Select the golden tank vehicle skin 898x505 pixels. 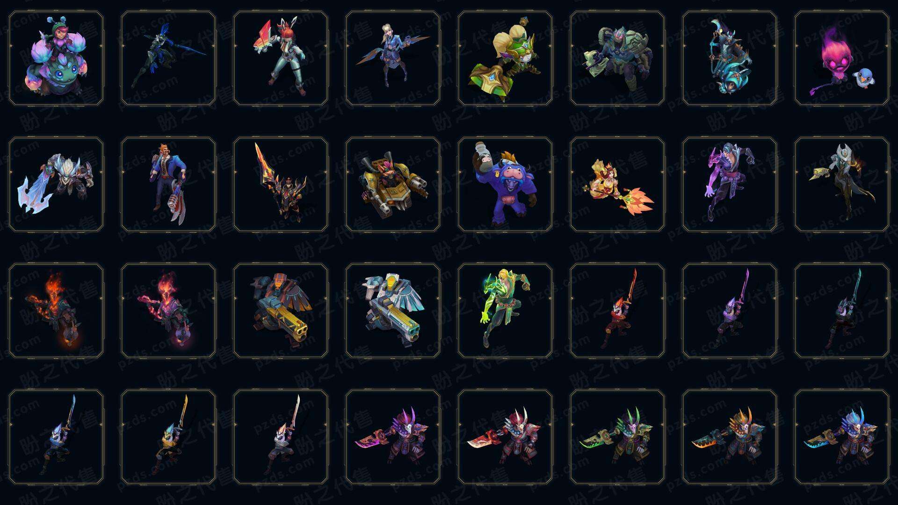(393, 185)
